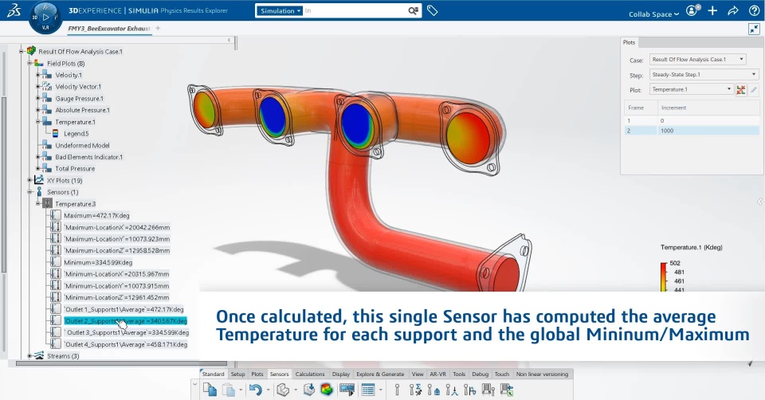This screenshot has height=400, width=765.
Task: Click the colored contour plot icon
Action: [327, 390]
